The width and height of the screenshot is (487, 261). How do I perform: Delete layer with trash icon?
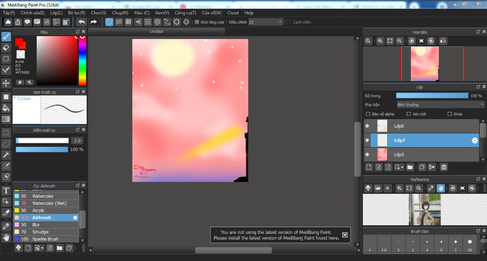pos(444,167)
